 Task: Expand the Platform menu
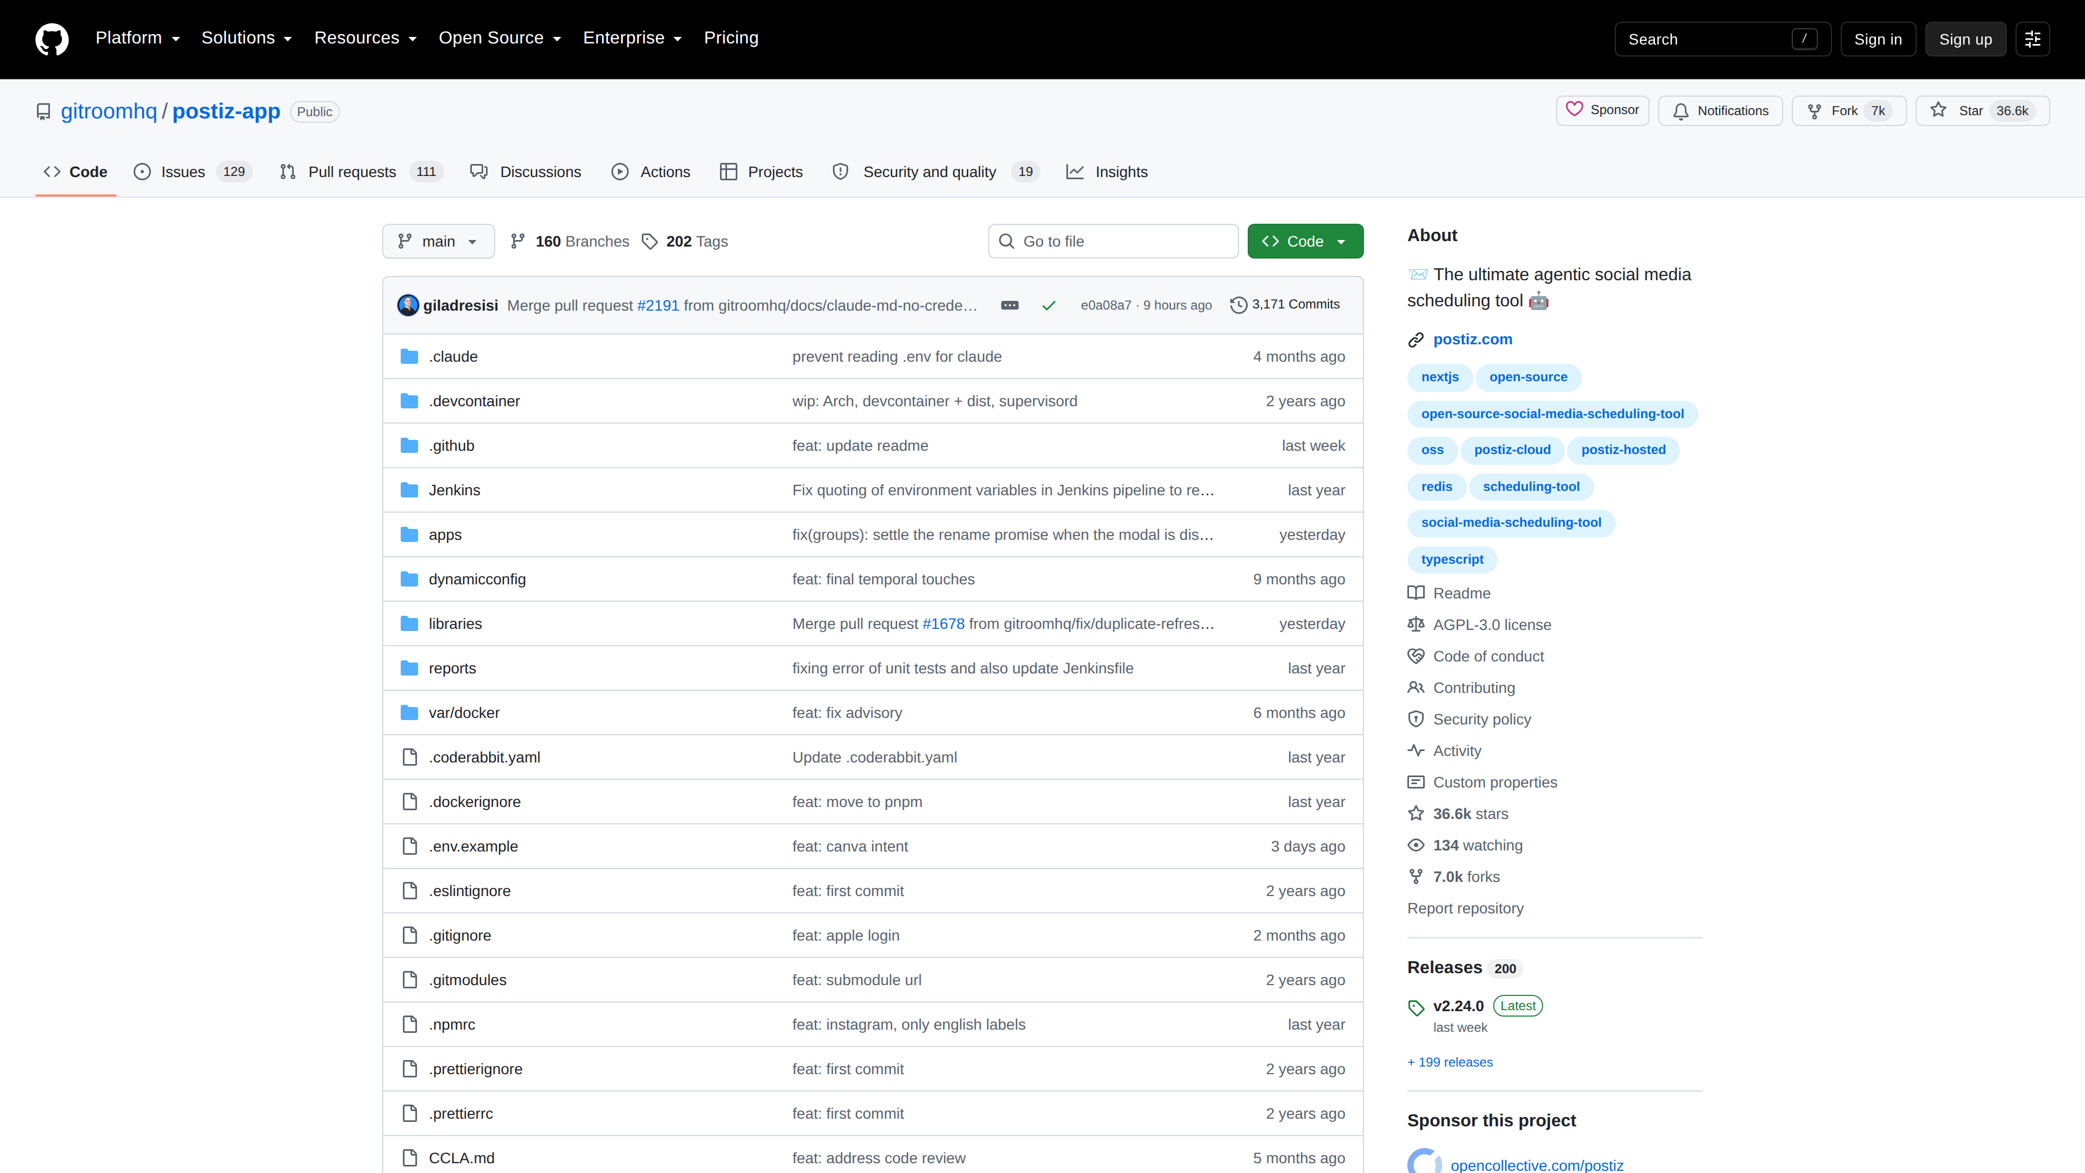tap(137, 38)
